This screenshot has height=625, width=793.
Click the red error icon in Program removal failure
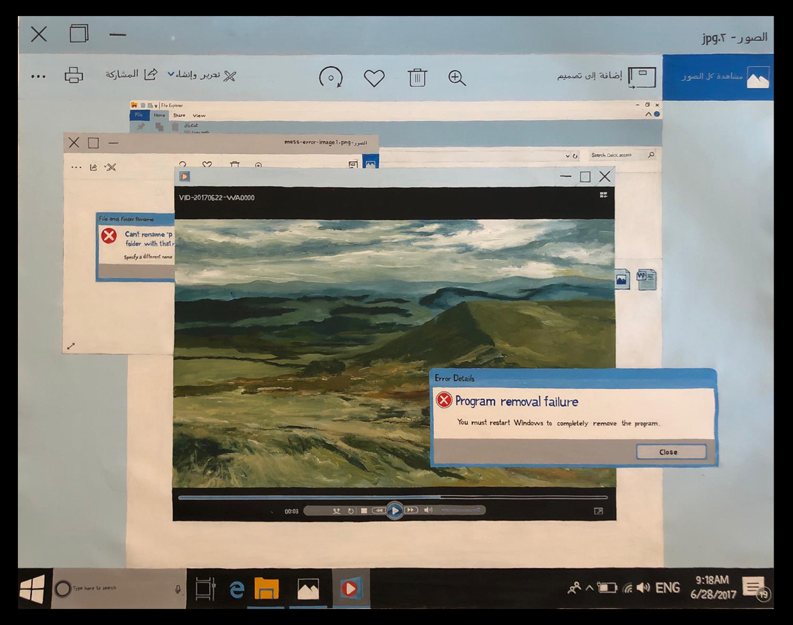click(x=443, y=401)
